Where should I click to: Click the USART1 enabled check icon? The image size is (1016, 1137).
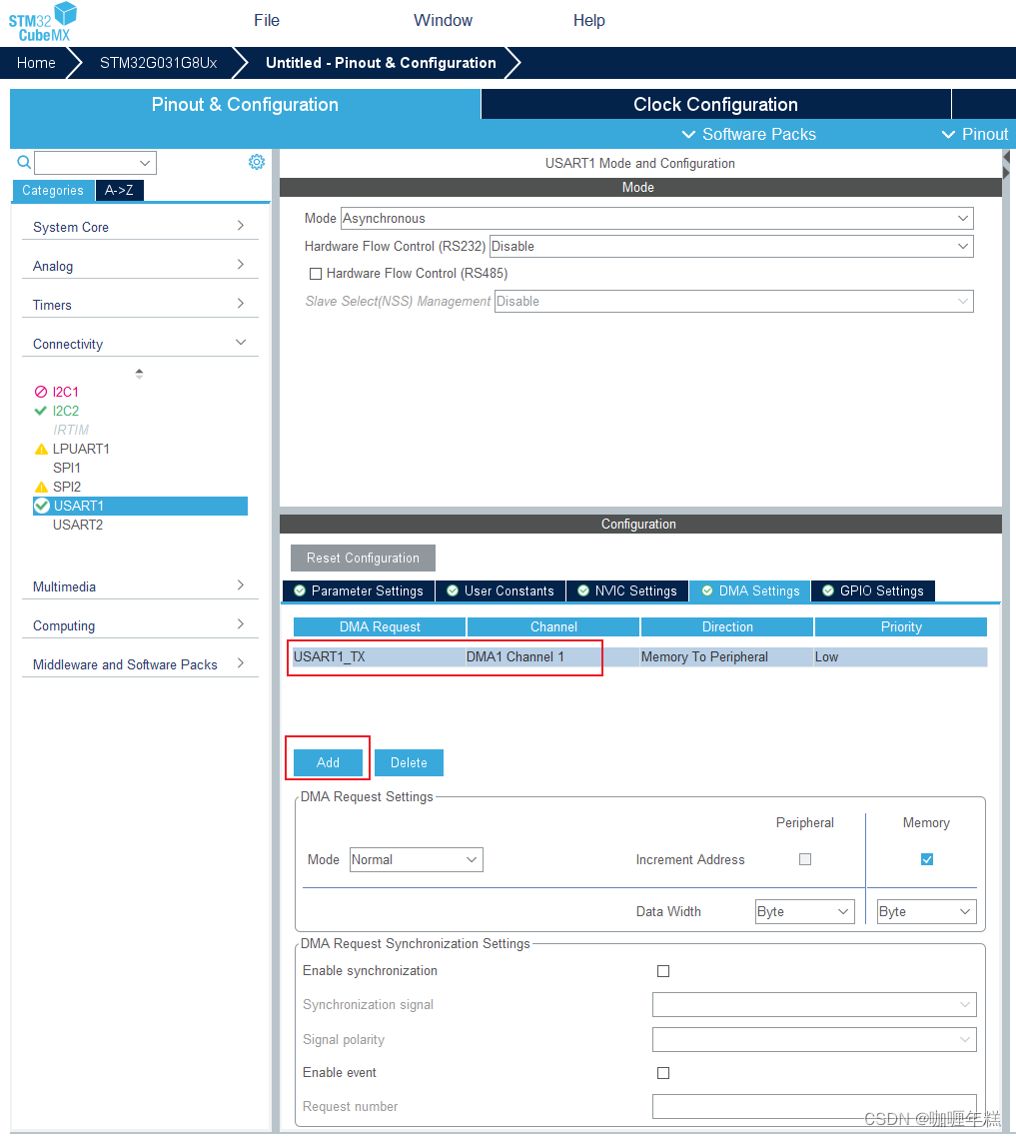tap(42, 506)
